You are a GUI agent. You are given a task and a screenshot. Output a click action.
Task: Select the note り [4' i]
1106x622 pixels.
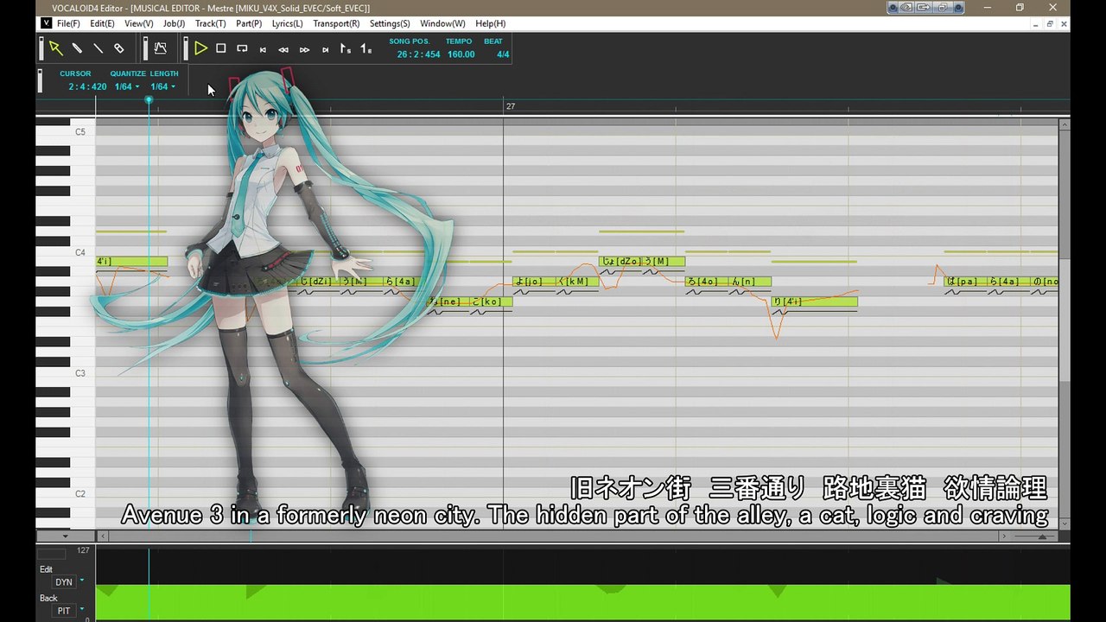point(814,301)
